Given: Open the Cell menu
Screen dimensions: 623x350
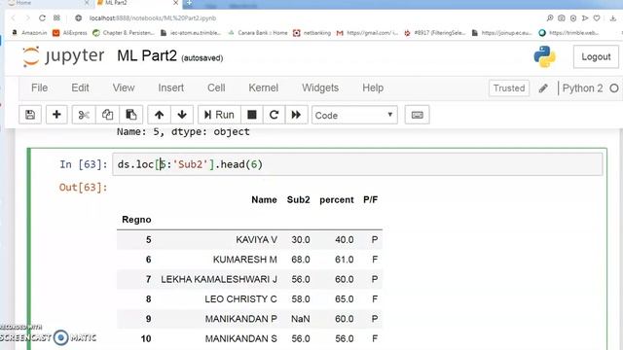Looking at the screenshot, I should click(216, 87).
